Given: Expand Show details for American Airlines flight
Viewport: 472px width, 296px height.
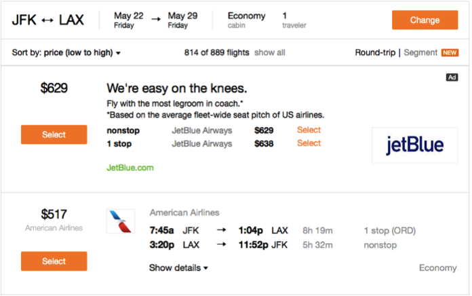Looking at the screenshot, I should point(178,267).
